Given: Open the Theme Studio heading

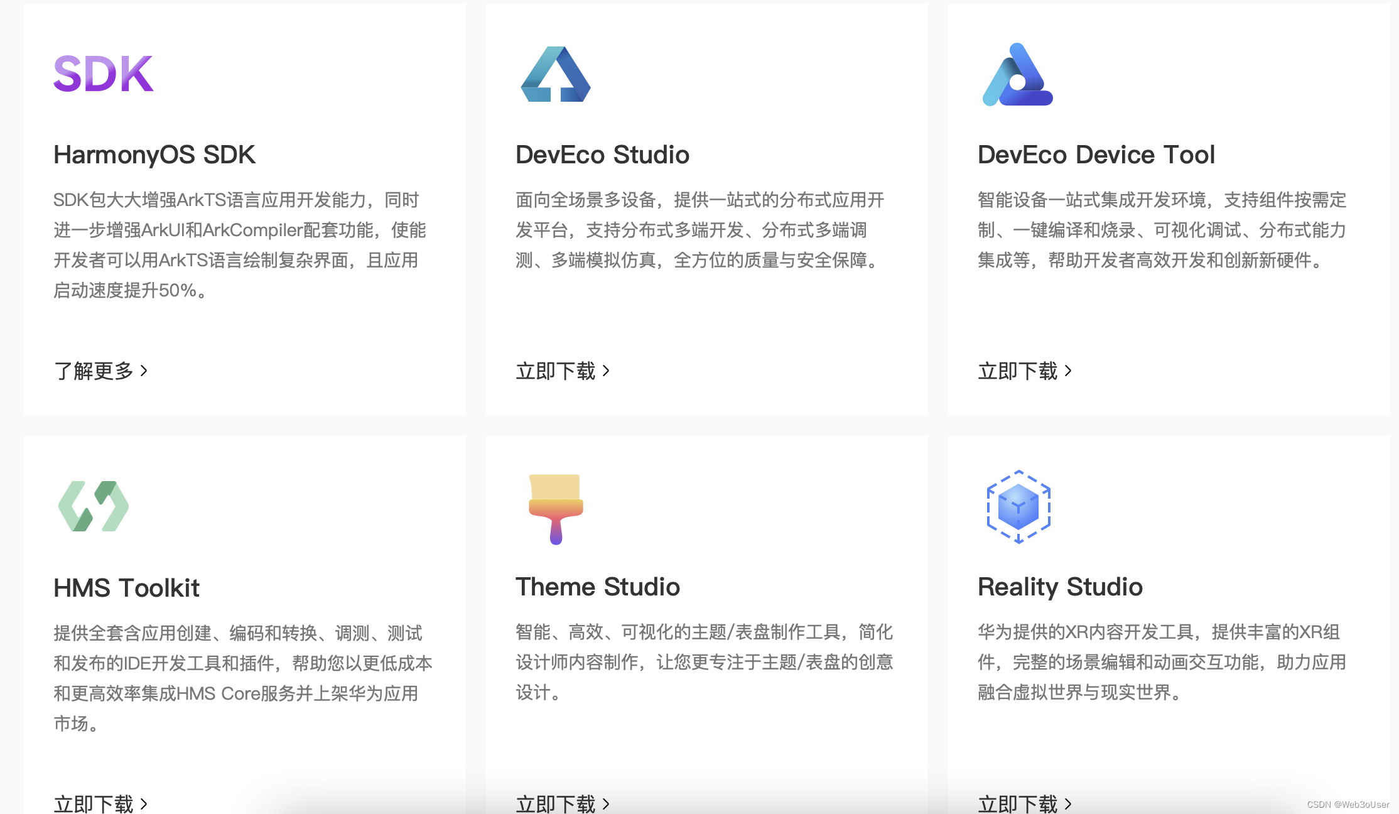Looking at the screenshot, I should pyautogui.click(x=597, y=587).
